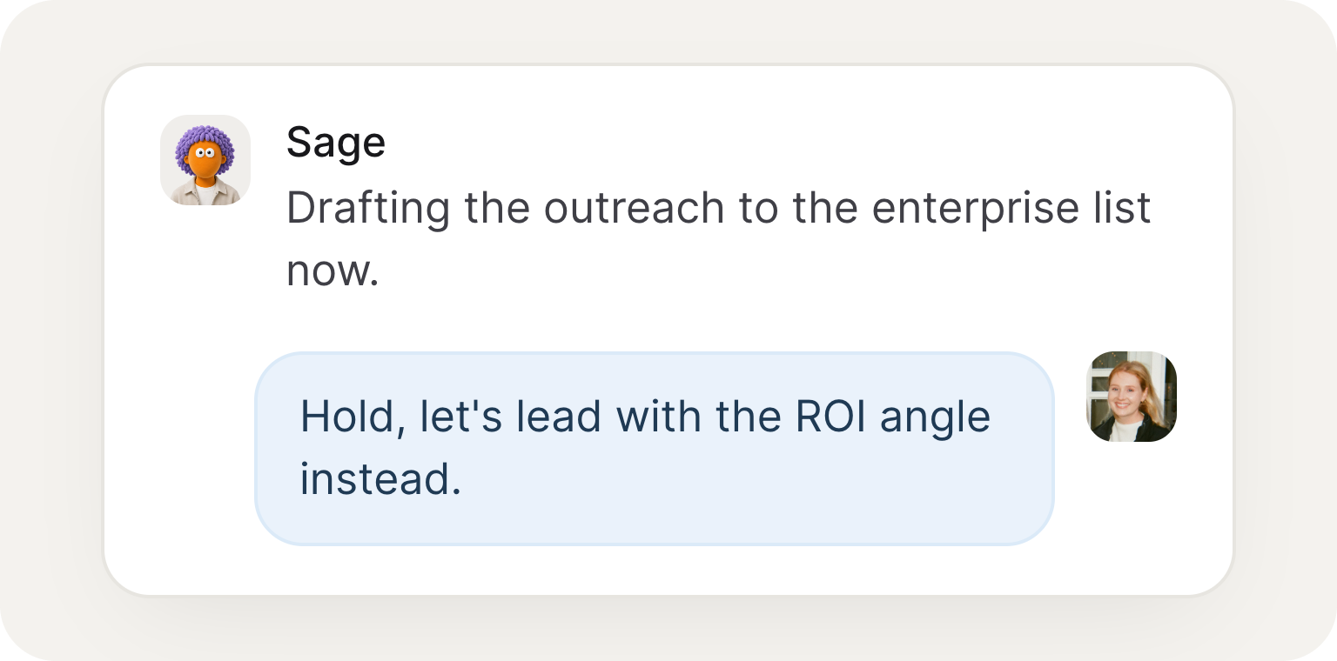Click the word "angle" in the reply bubble

936,418
